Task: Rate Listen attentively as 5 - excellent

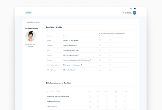Action: 125,107
